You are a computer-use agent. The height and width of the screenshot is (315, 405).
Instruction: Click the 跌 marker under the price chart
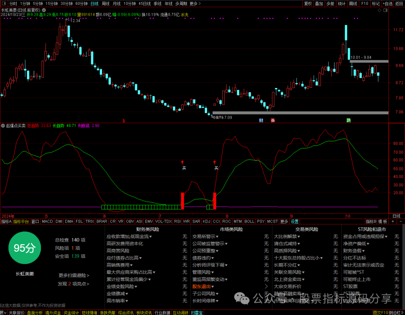[x=349, y=120]
